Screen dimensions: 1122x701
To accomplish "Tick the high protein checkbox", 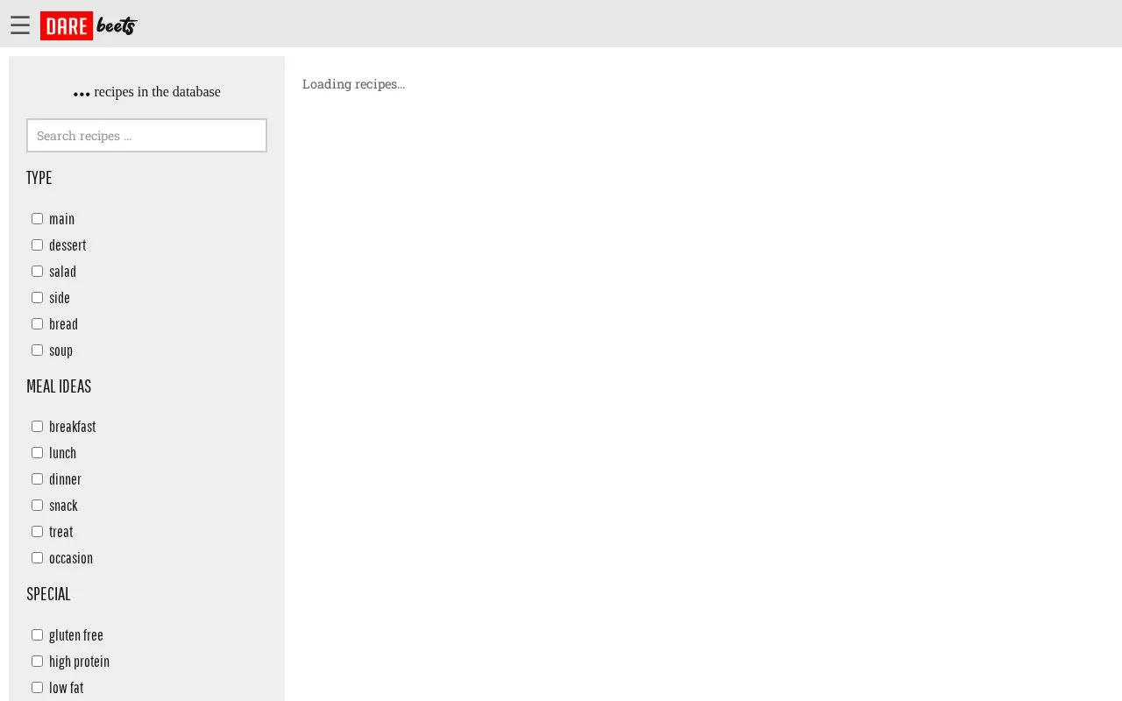I will [37, 661].
